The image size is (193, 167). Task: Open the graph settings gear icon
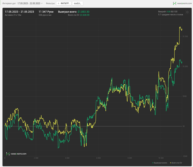[x=187, y=12]
